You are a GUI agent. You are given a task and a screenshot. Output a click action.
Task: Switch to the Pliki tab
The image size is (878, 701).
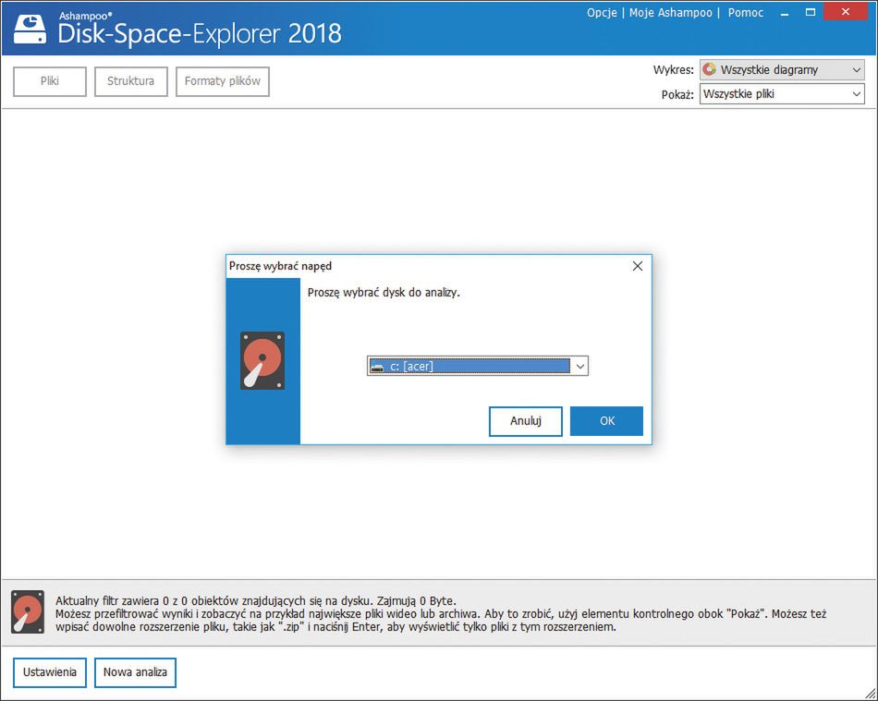pyautogui.click(x=50, y=81)
